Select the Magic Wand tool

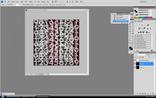(x=132, y=25)
